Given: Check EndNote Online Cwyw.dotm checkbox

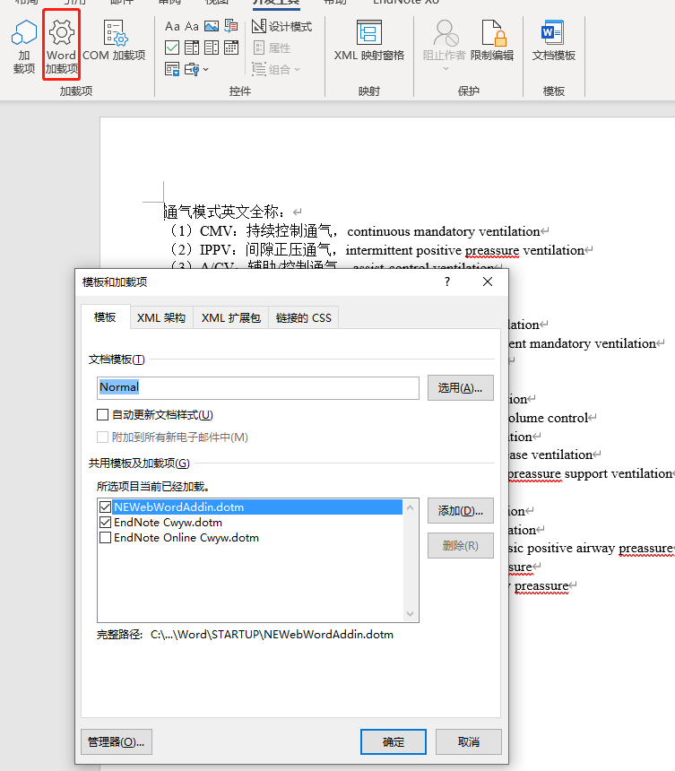Looking at the screenshot, I should pos(105,537).
